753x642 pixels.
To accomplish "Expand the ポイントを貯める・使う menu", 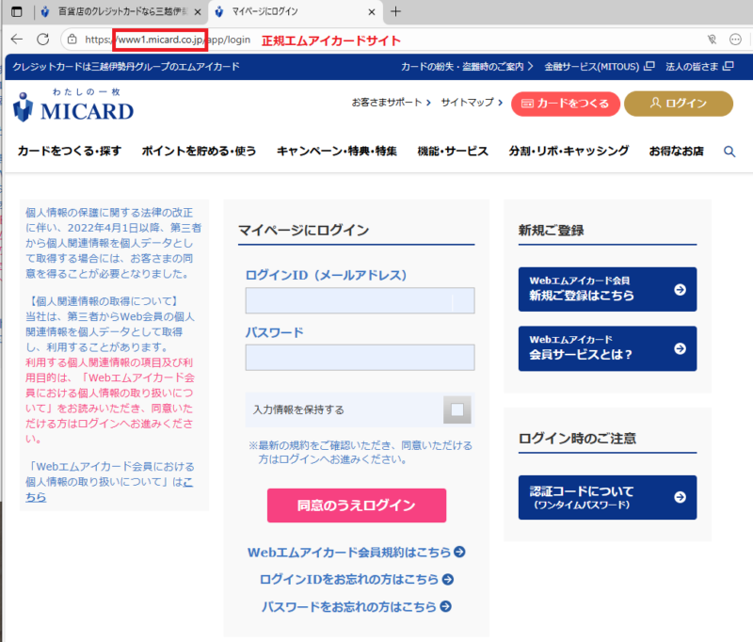I will 199,152.
